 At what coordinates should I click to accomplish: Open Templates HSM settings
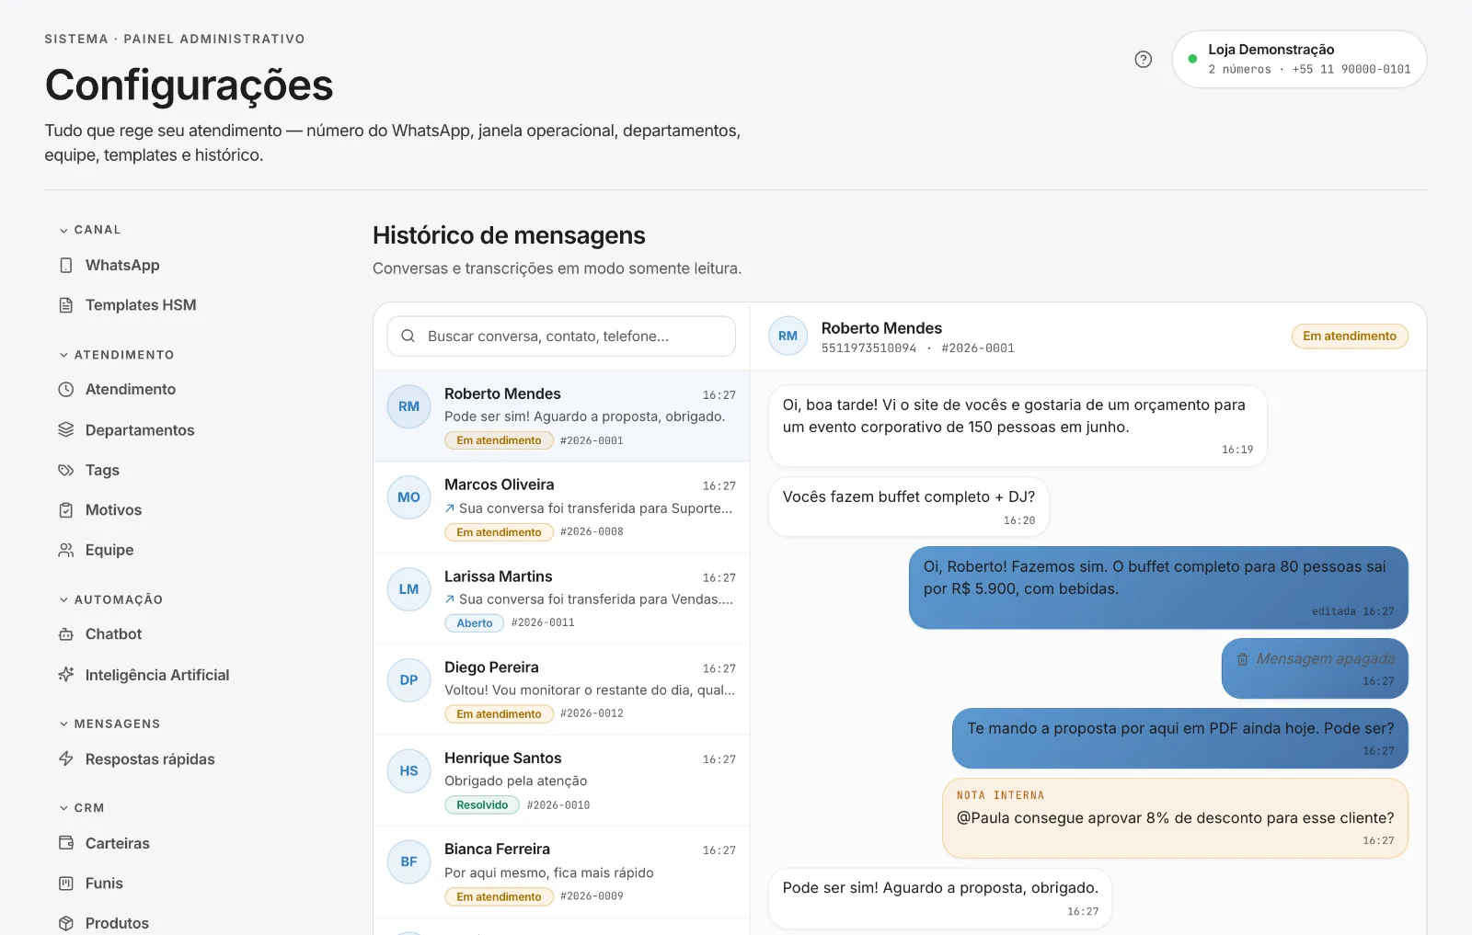[141, 305]
